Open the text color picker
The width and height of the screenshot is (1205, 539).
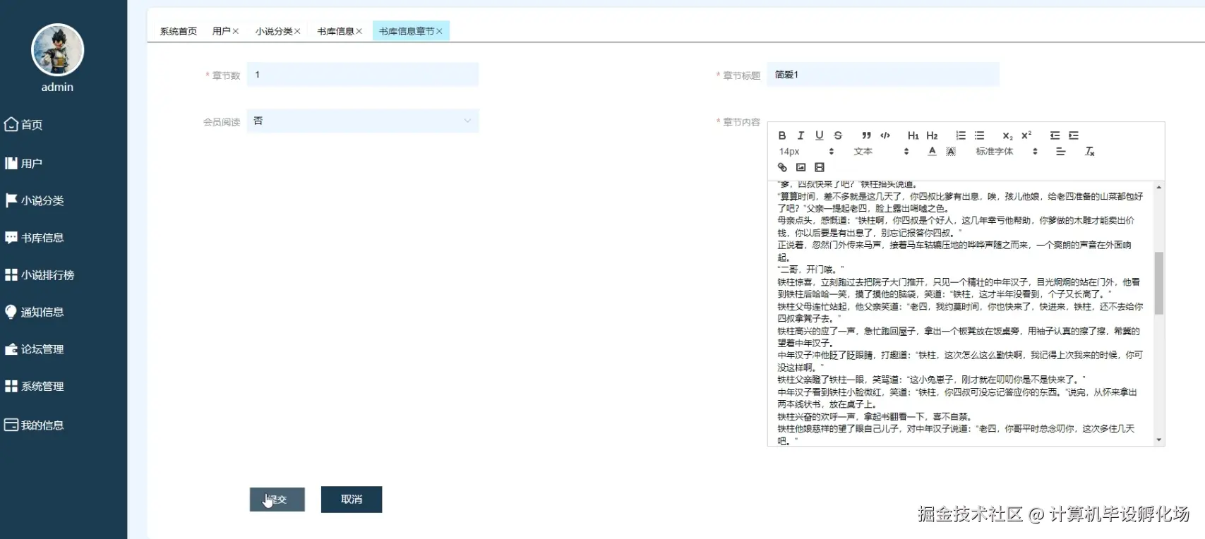(933, 152)
